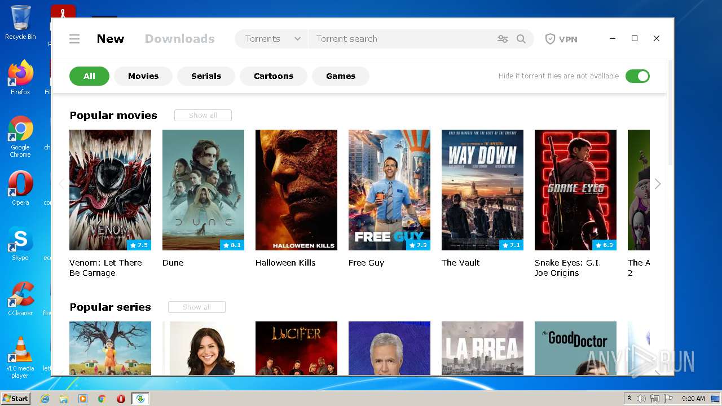722x406 pixels.
Task: Open the hamburger menu icon
Action: coord(74,39)
